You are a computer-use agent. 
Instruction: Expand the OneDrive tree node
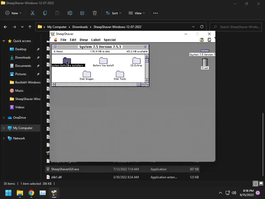click(4, 118)
